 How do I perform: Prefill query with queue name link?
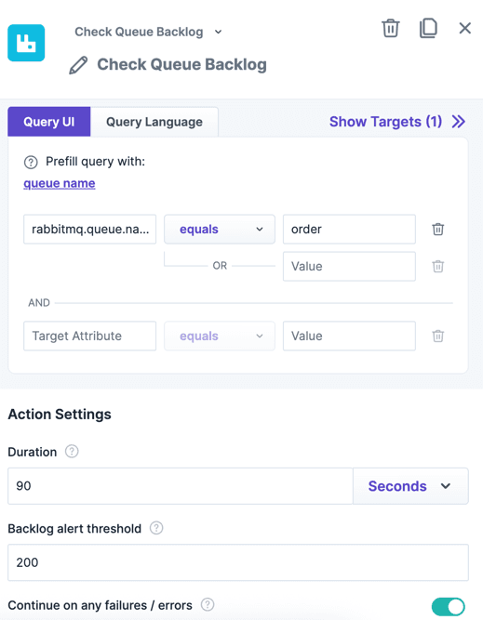(x=60, y=183)
